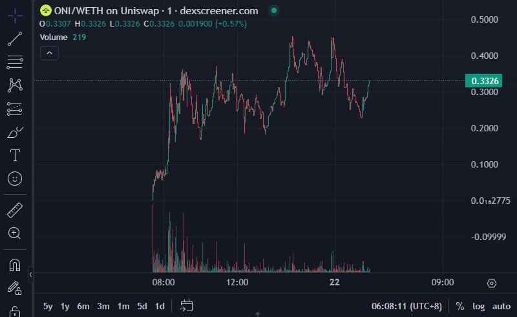
Task: Click the 12:00 time axis label
Action: tap(237, 282)
